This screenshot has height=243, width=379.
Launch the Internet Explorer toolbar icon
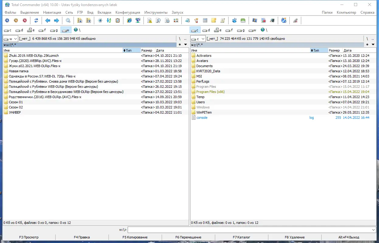click(x=129, y=20)
